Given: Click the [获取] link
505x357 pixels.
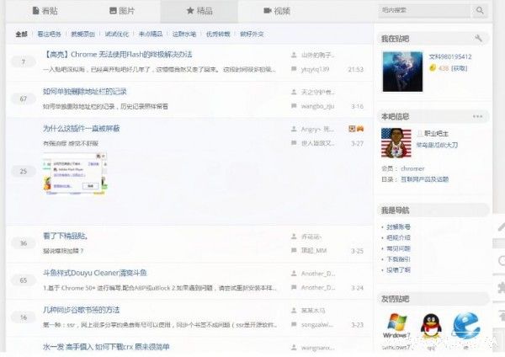Looking at the screenshot, I should [459, 68].
